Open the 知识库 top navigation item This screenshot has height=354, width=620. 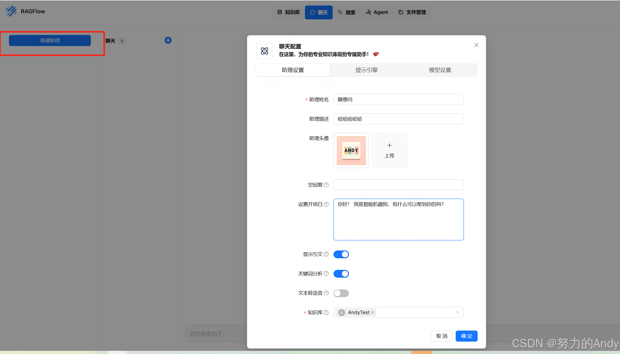coord(288,12)
